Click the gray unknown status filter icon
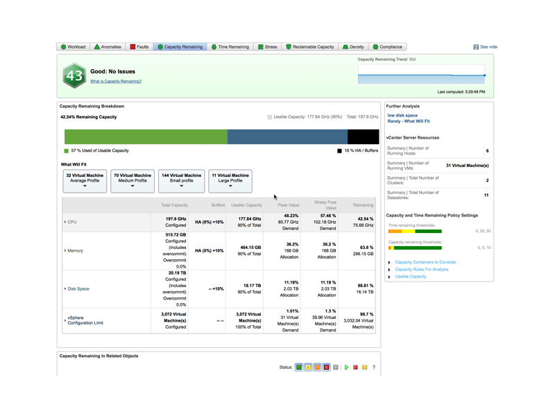This screenshot has width=555, height=416. pos(336,367)
